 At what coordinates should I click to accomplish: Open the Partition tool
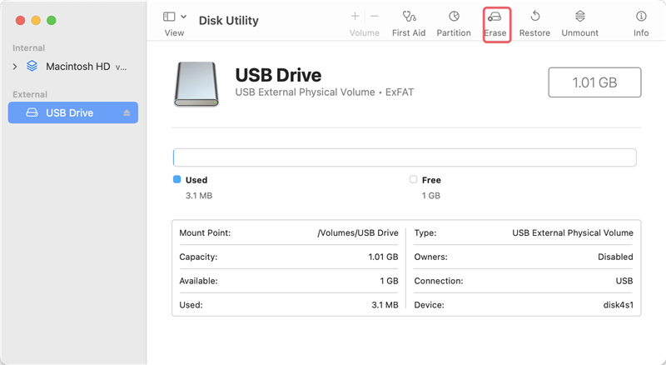click(454, 24)
